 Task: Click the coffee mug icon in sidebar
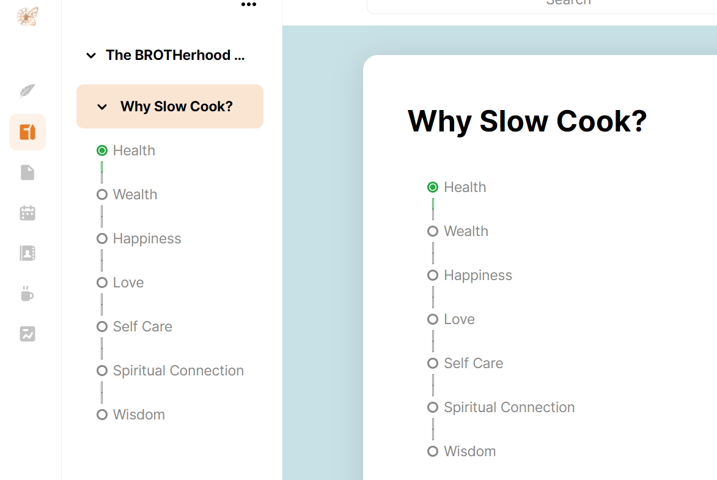28,294
